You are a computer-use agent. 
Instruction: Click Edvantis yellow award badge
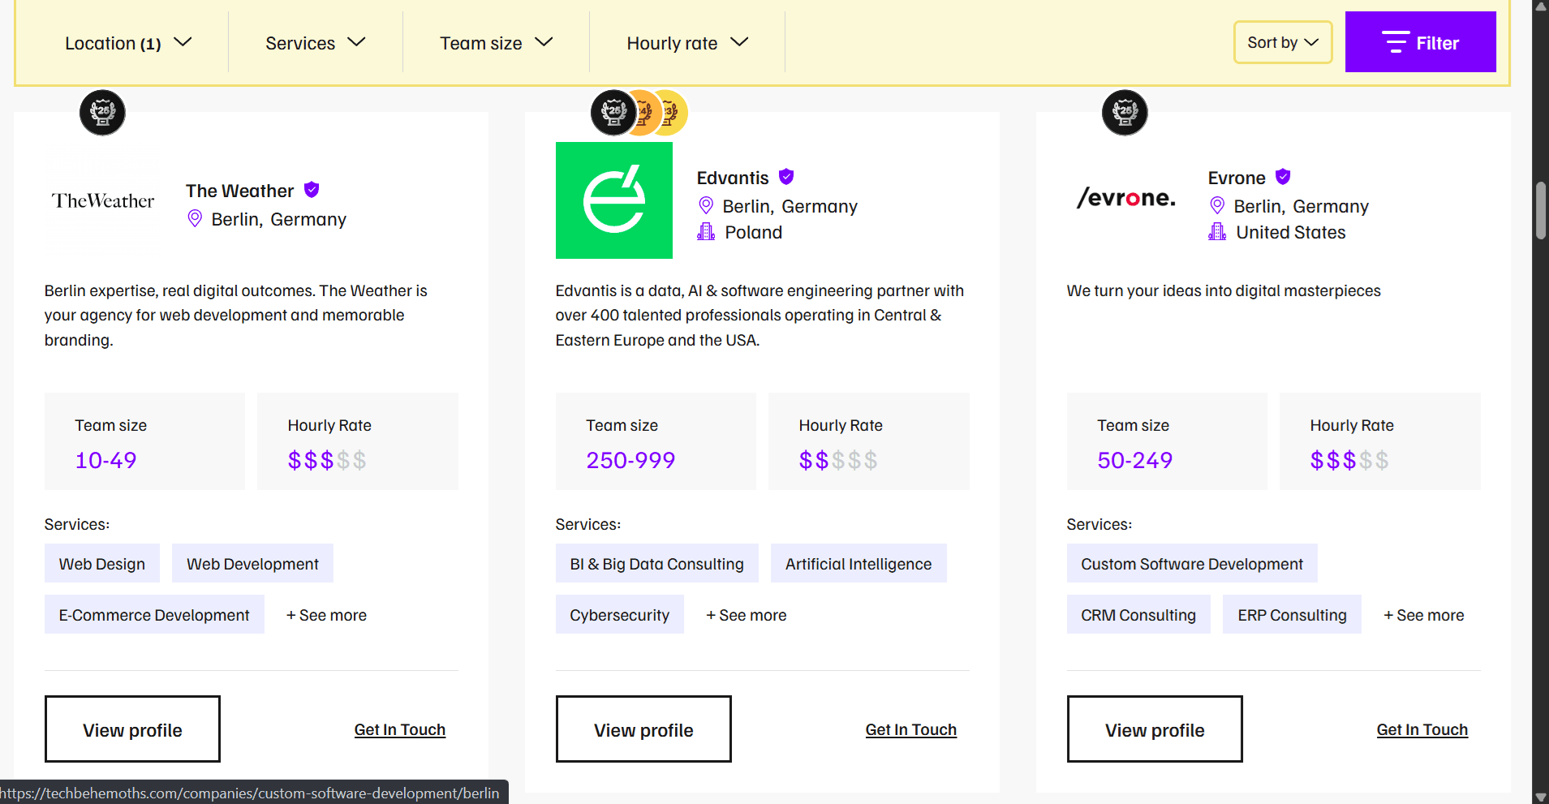[x=672, y=112]
